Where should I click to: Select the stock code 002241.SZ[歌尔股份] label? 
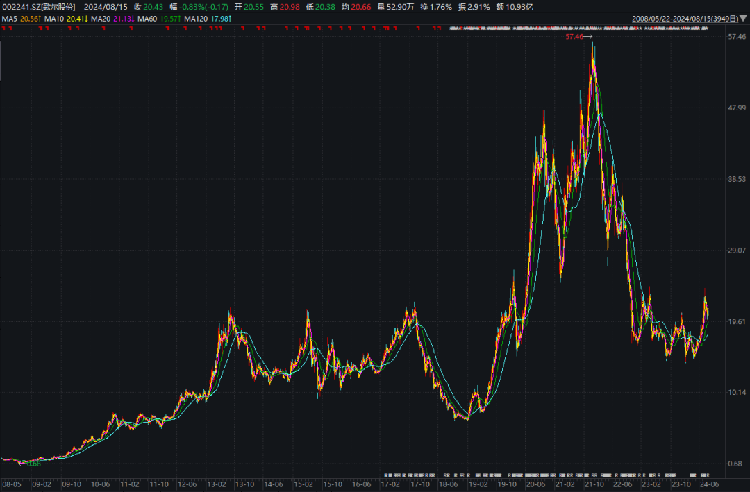39,7
